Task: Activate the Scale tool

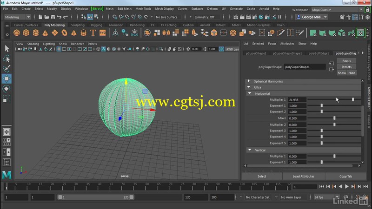Action: tap(7, 98)
